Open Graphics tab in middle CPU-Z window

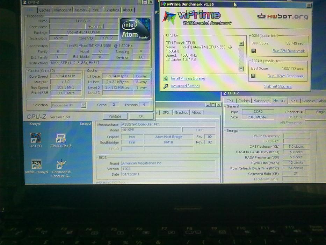181,112
